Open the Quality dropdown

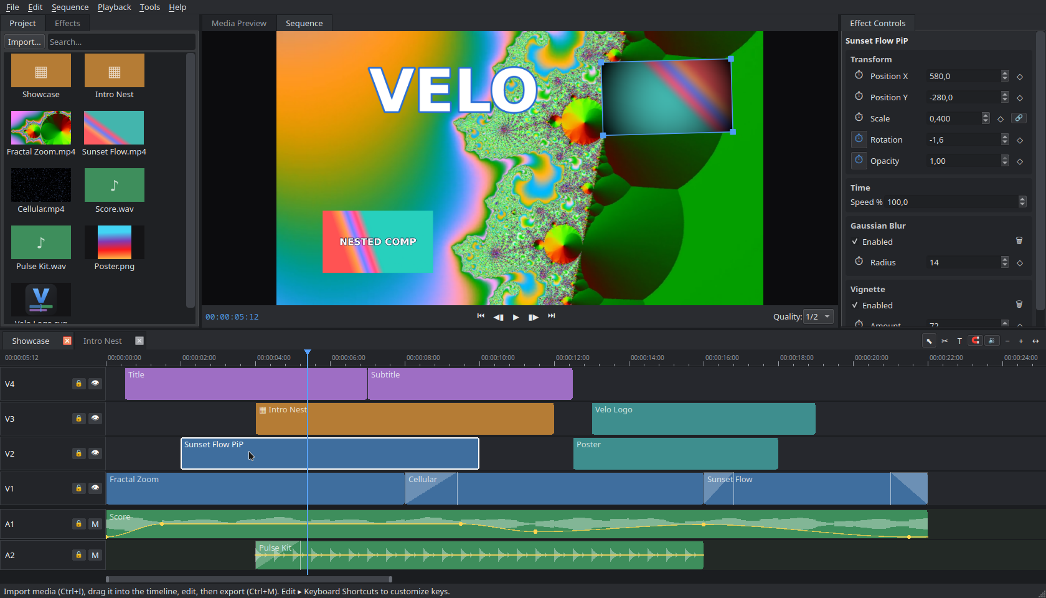[x=819, y=316]
